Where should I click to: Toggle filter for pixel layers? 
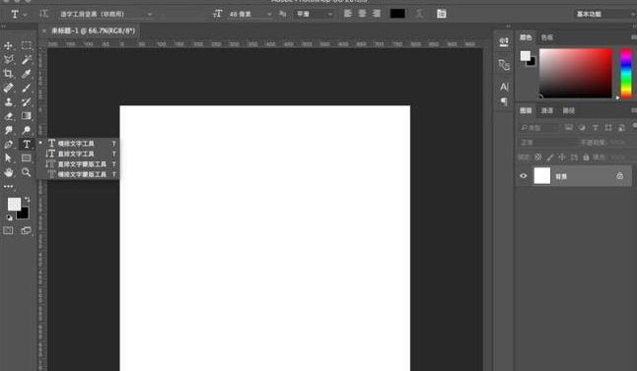coord(569,127)
